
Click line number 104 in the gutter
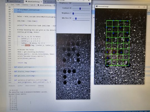click(9, 45)
